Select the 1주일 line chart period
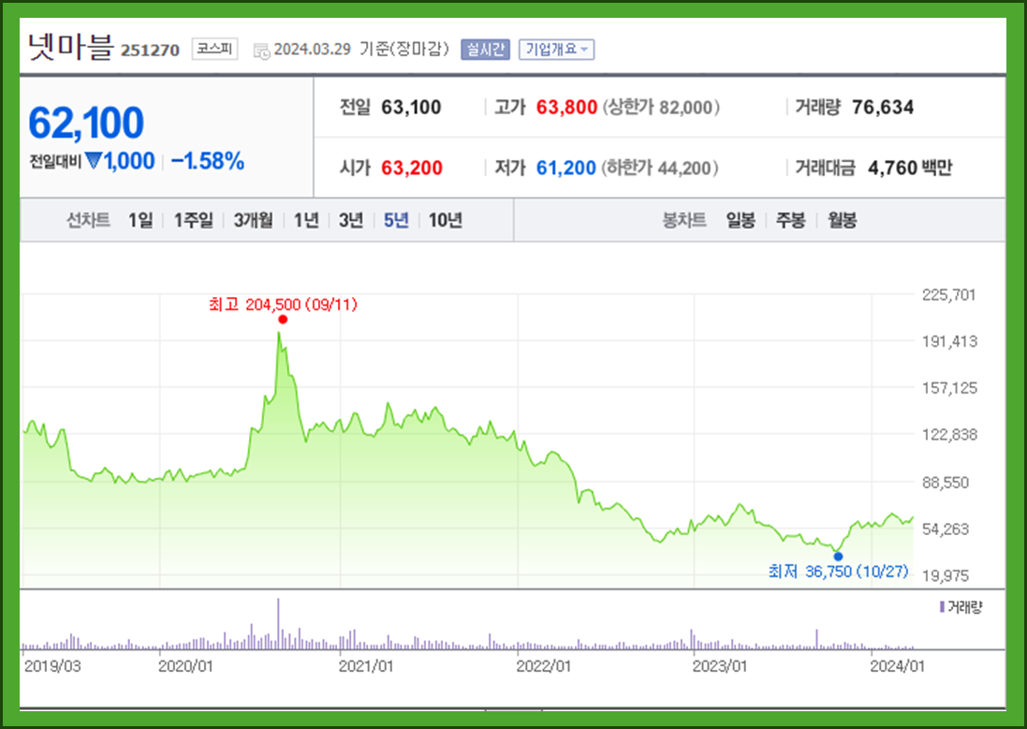Viewport: 1027px width, 729px height. click(193, 220)
